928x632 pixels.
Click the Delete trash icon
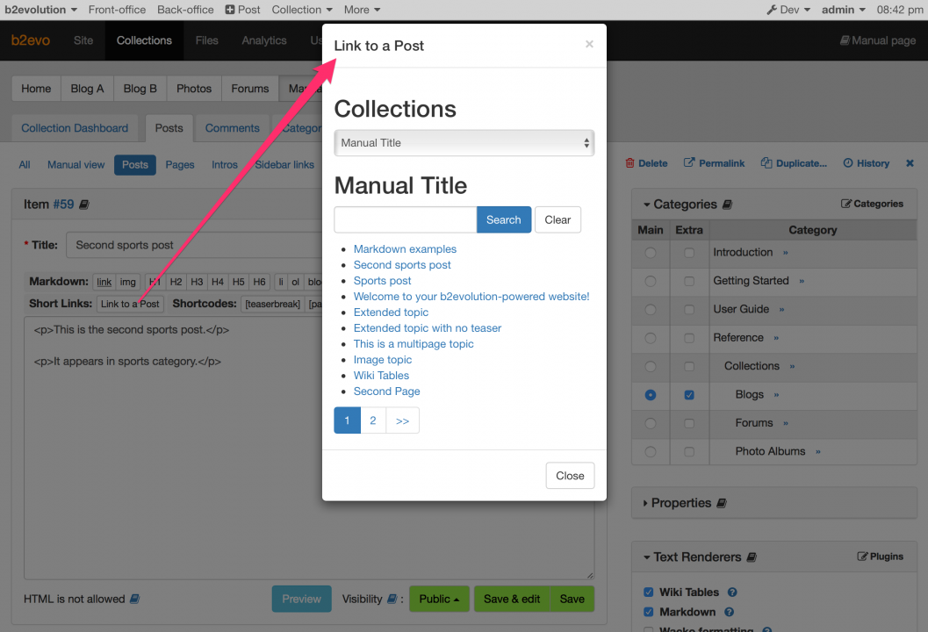[629, 162]
